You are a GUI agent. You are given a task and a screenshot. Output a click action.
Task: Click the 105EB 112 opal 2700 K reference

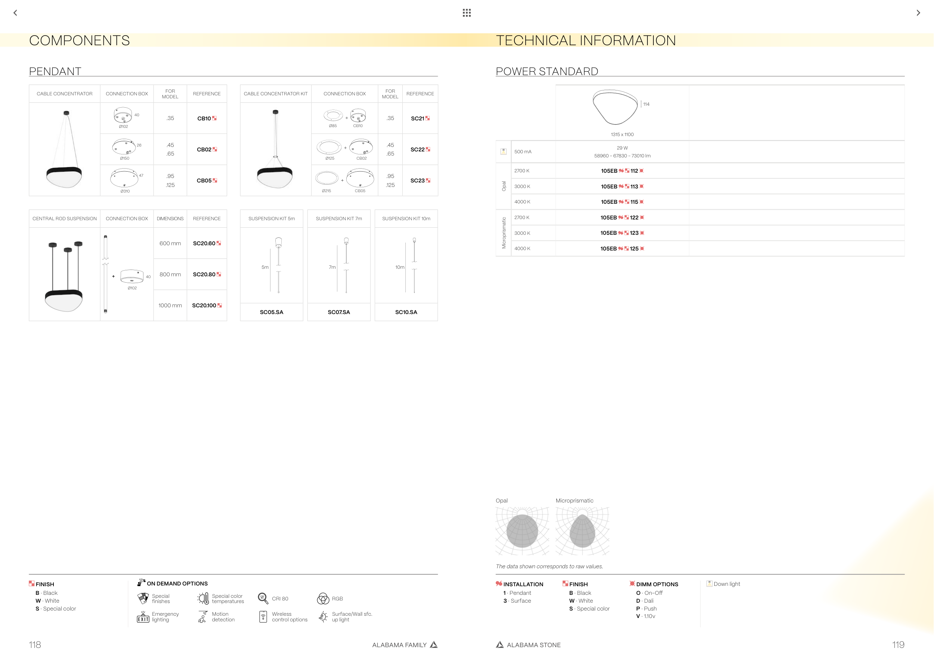[x=622, y=171]
